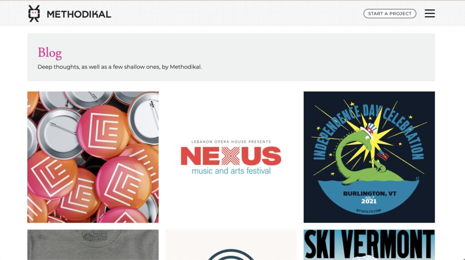Click the BURLINGTON, VT 2021 text on poster
465x260 pixels.
tap(369, 197)
